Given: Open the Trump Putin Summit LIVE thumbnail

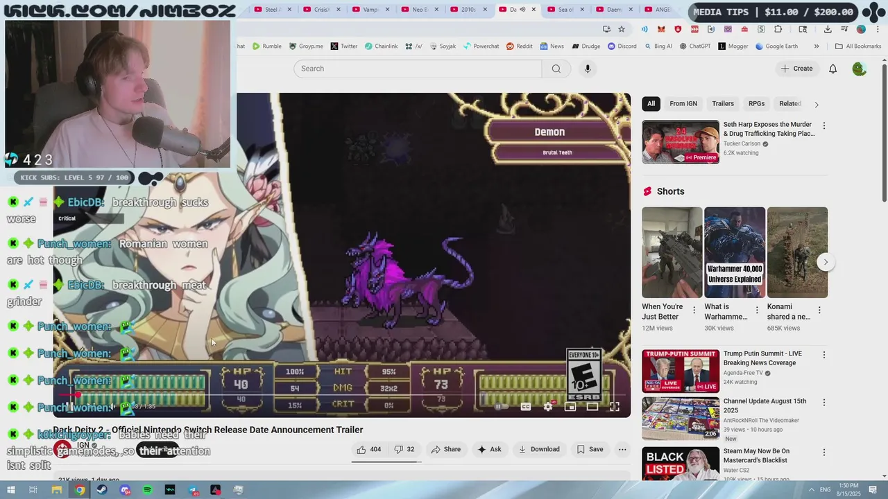Looking at the screenshot, I should 681,371.
